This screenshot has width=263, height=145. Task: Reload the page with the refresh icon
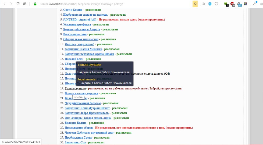coord(18,4)
